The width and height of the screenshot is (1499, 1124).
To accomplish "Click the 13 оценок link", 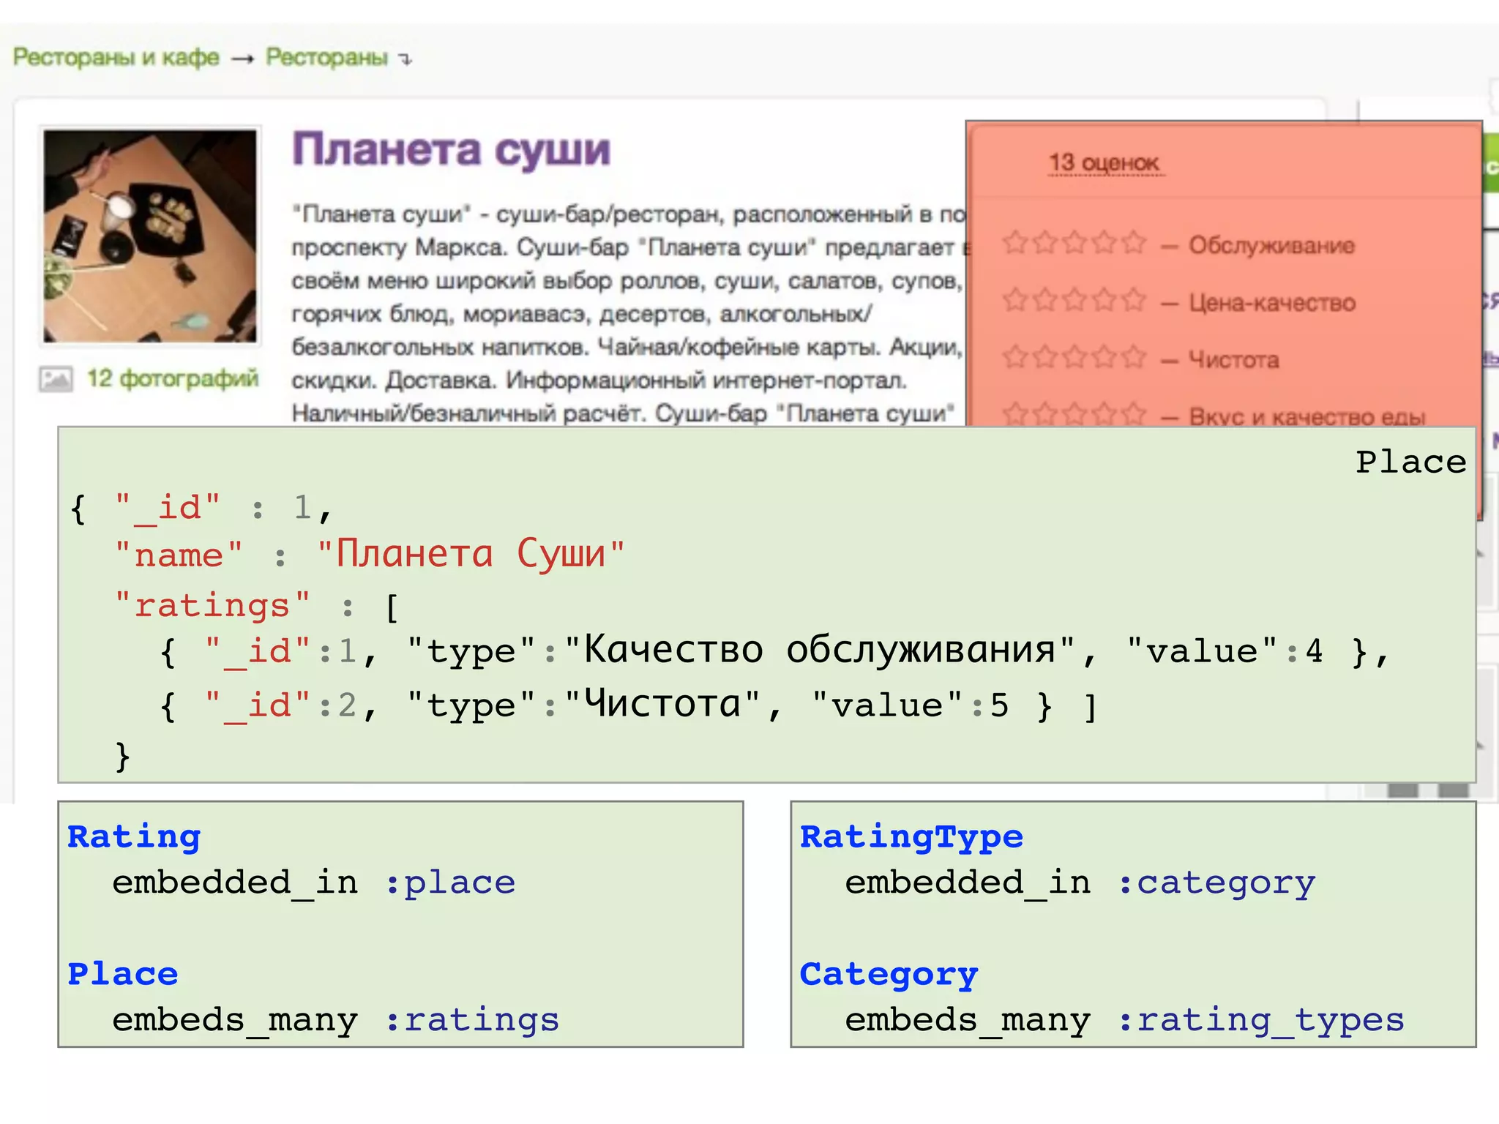I will (x=1104, y=162).
